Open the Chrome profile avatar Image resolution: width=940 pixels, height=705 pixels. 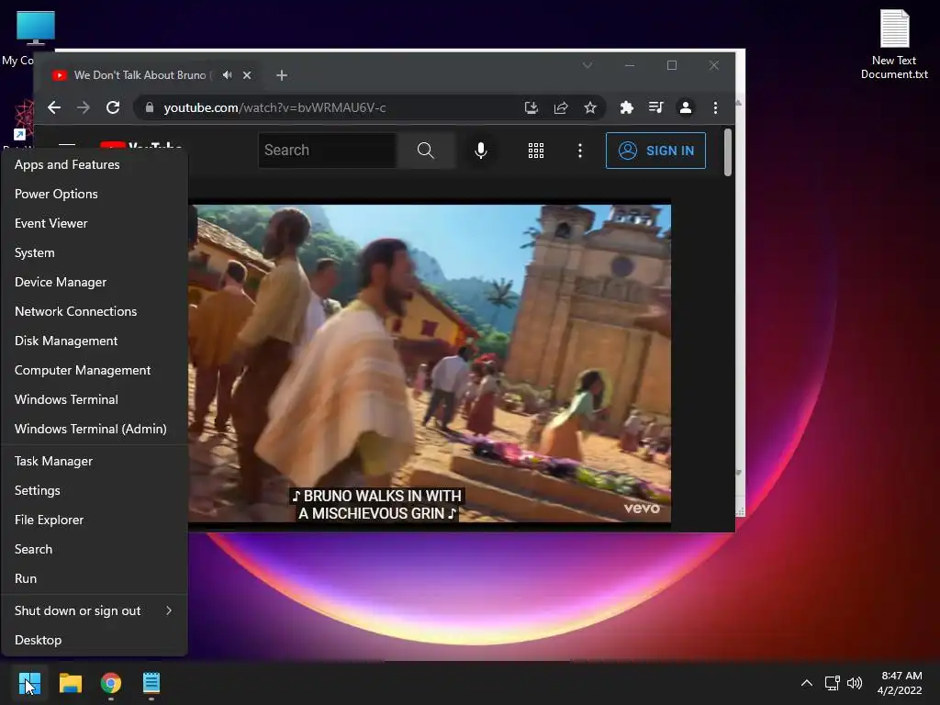(685, 107)
